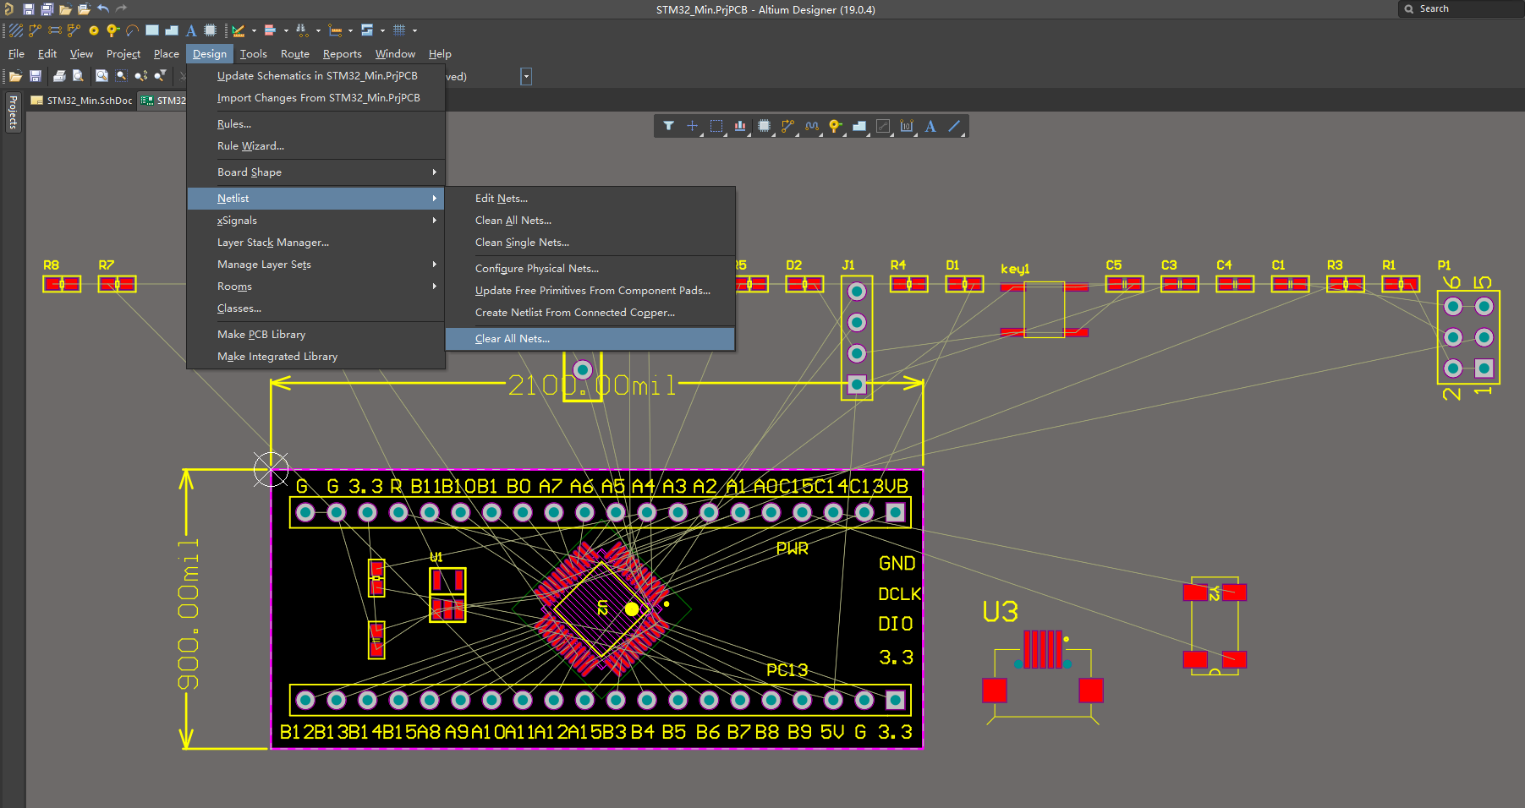Activate the dashed rectangle selection tool
1525x808 pixels.
[x=716, y=126]
